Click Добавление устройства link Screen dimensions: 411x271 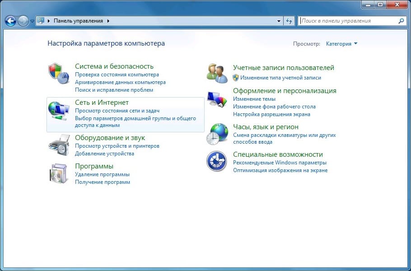pos(104,154)
